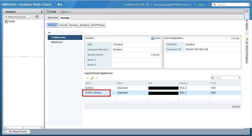Select the Routing sub-tab
Viewport: 252px width, 136px height.
coord(73,25)
